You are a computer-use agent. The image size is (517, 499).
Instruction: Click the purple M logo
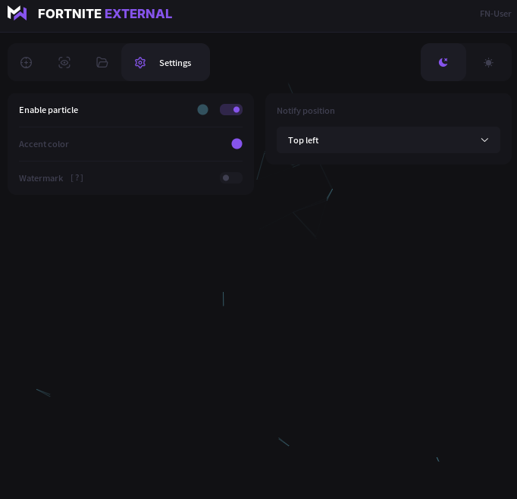(17, 13)
